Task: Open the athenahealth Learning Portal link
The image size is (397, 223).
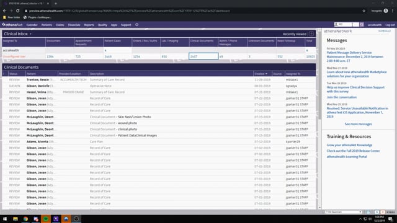Action: (x=347, y=157)
